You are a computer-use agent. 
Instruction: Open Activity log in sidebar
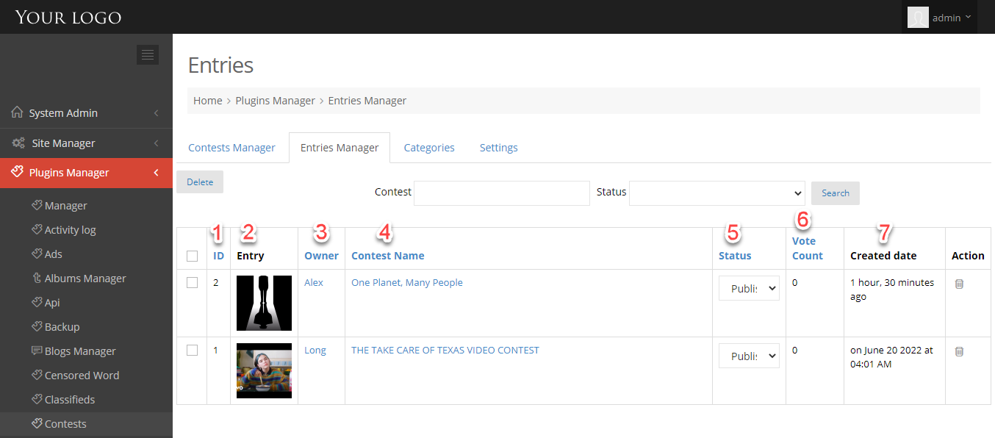(70, 229)
